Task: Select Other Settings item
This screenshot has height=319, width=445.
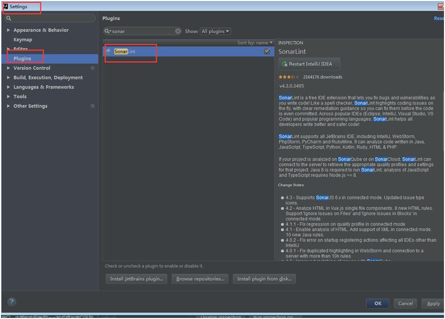Action: click(31, 106)
